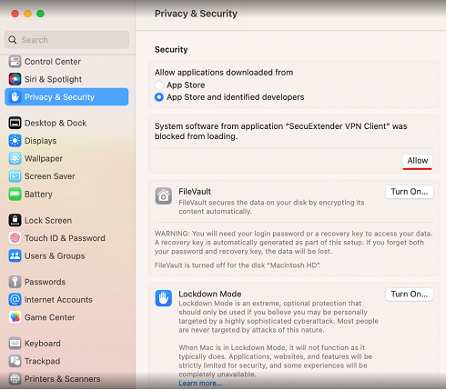This screenshot has height=390, width=455.
Task: Select the App Store radio button
Action: click(x=159, y=85)
